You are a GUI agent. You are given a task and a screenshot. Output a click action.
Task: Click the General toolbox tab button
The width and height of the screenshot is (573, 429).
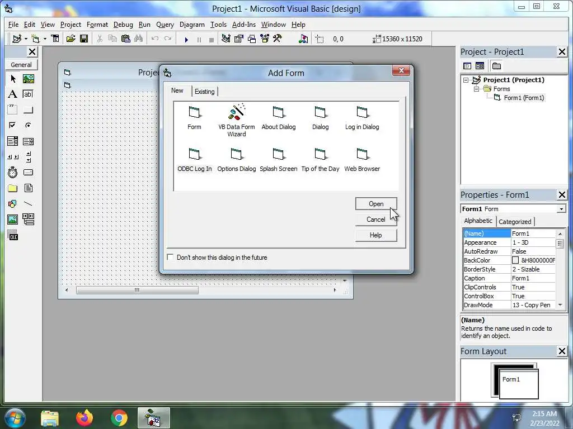21,65
